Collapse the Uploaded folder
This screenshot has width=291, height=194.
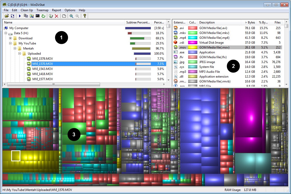tap(20, 54)
